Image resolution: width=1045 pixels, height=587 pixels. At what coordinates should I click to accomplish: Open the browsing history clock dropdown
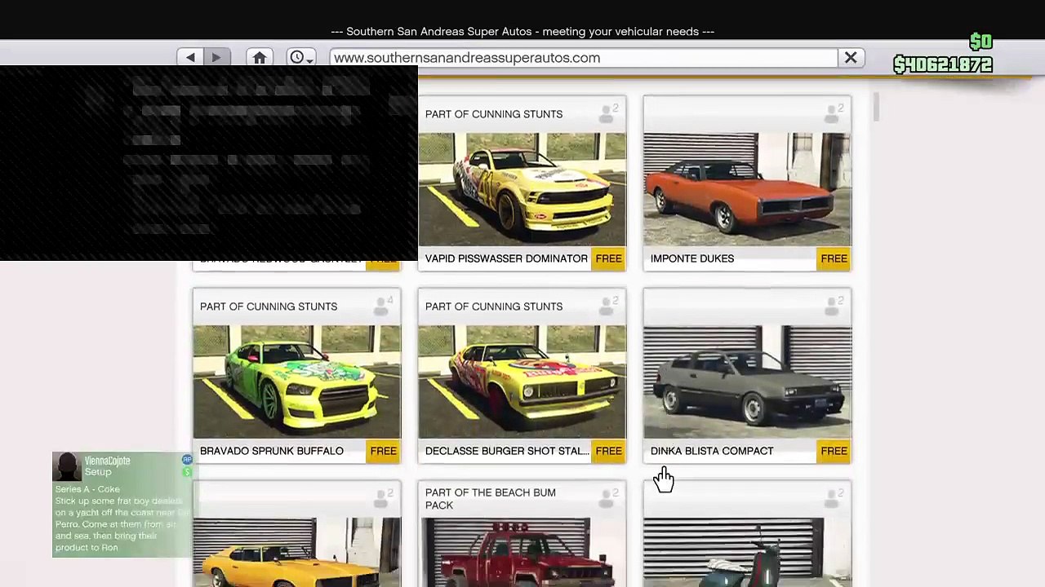point(301,58)
